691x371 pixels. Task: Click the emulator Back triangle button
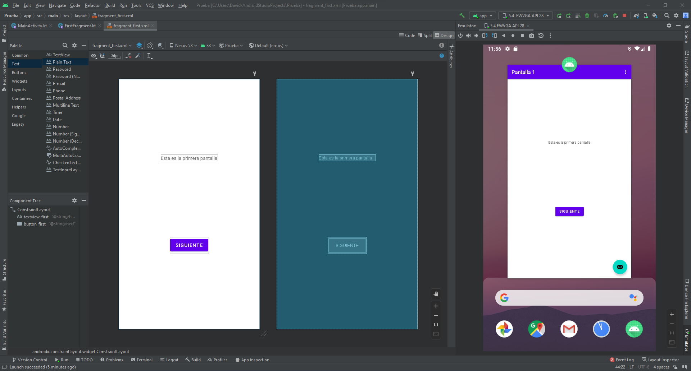(504, 36)
